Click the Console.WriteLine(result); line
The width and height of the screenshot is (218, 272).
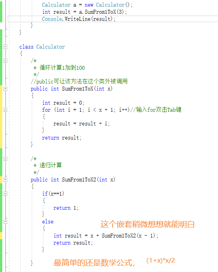79,19
